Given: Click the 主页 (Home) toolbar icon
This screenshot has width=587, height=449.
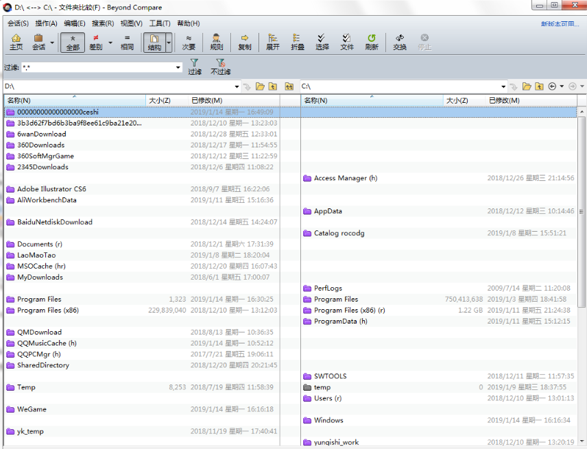Looking at the screenshot, I should pos(16,42).
